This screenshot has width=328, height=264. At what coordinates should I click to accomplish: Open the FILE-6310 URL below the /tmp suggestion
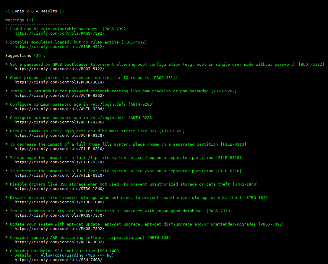[x=60, y=162]
